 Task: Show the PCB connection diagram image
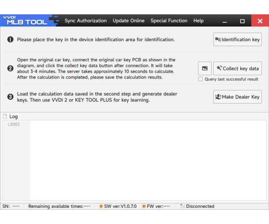click(x=205, y=69)
